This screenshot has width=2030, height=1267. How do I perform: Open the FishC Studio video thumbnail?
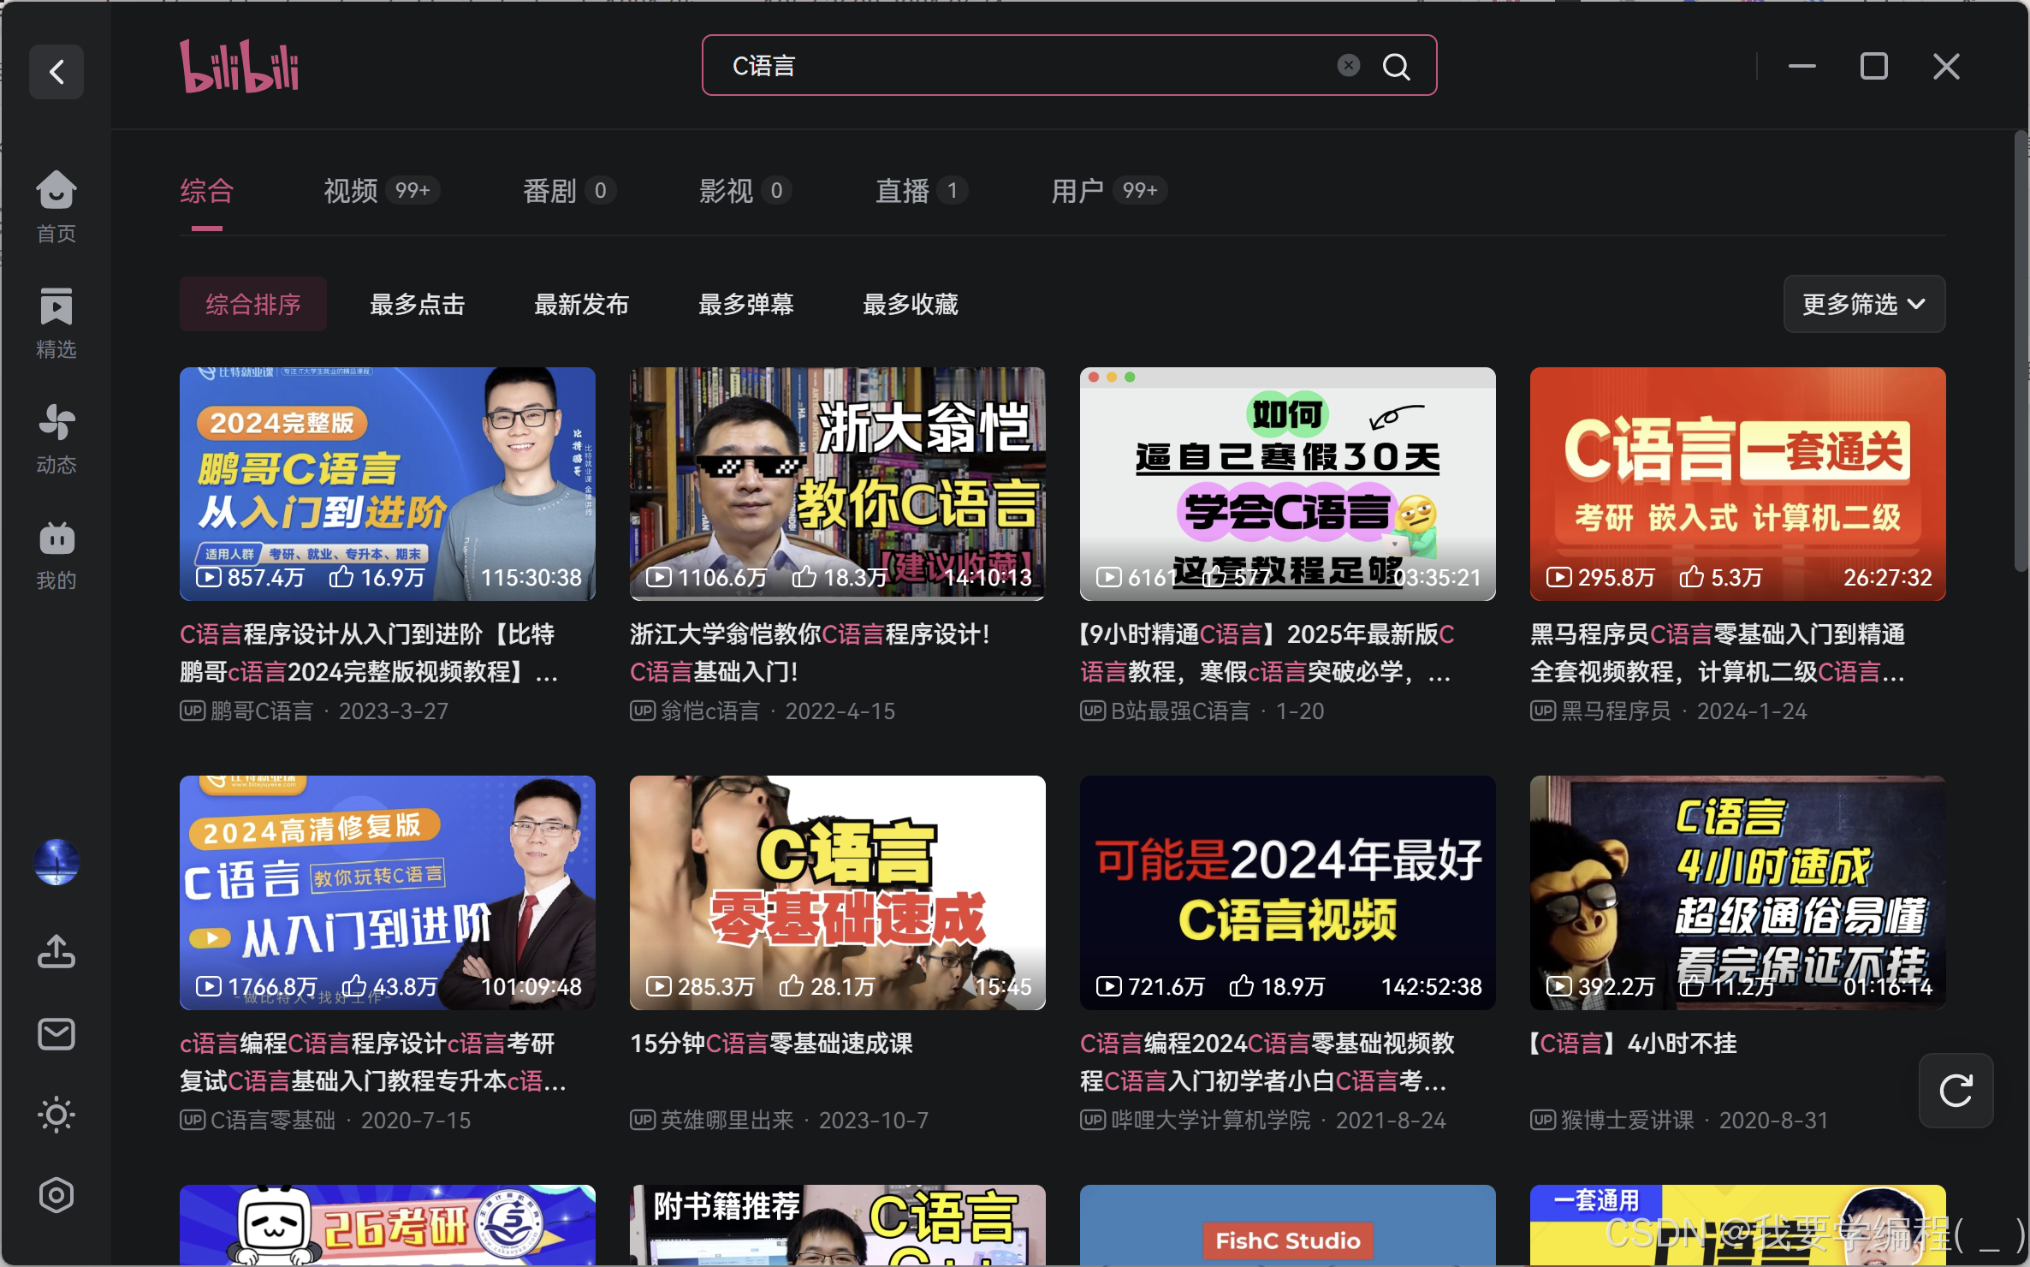point(1288,1225)
